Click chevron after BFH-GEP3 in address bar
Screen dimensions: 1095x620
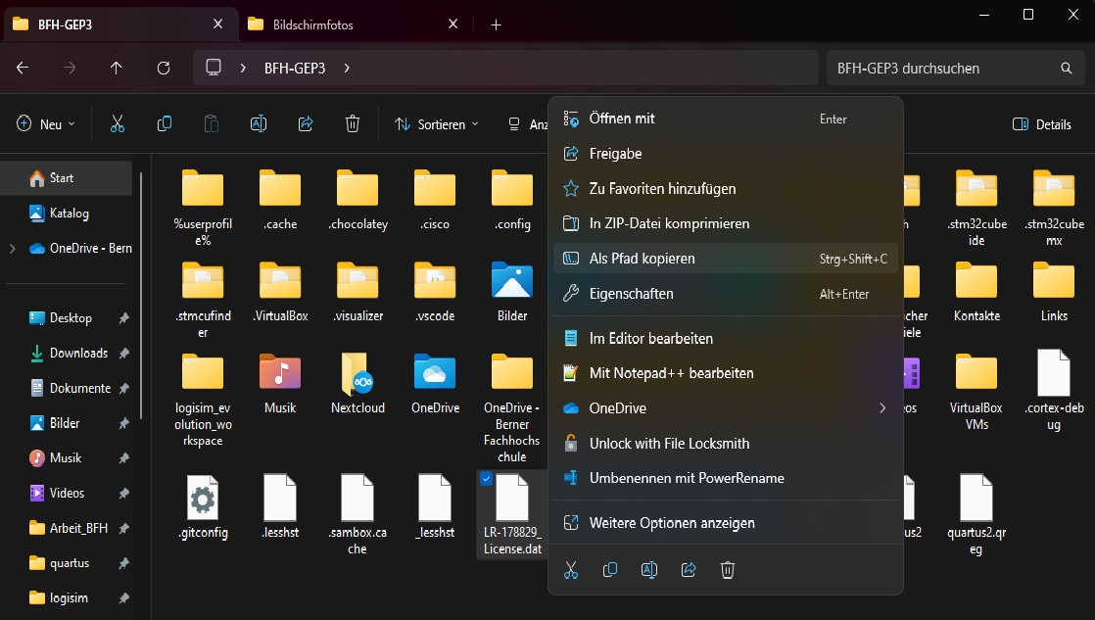click(347, 68)
